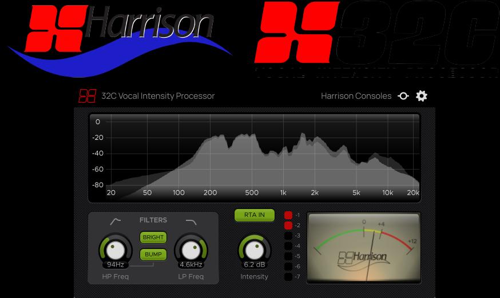
Task: Click the 94Hz value field
Action: click(116, 265)
